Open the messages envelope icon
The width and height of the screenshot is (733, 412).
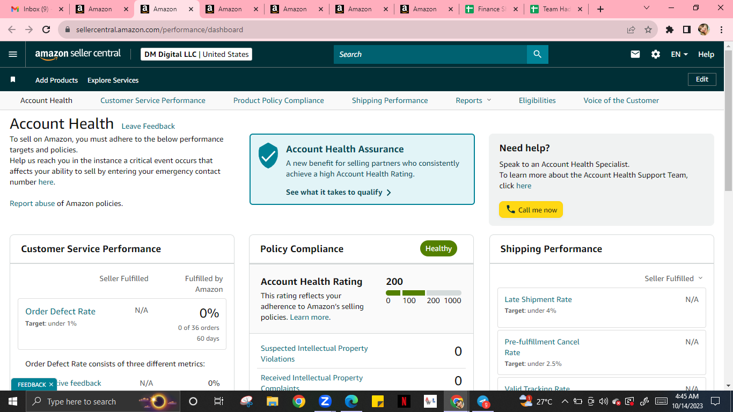[635, 54]
